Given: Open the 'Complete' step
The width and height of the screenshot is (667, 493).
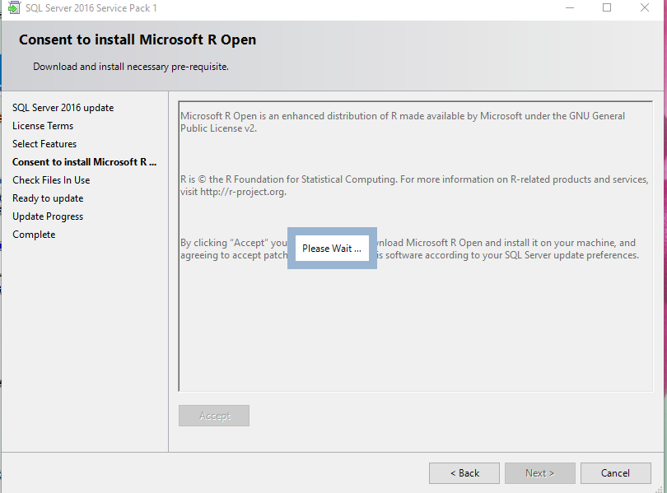Looking at the screenshot, I should [x=34, y=234].
